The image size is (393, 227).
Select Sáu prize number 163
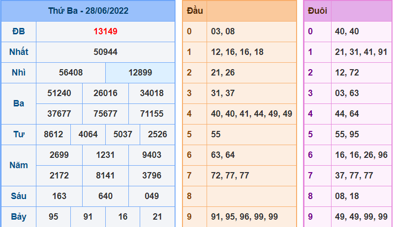(x=59, y=196)
